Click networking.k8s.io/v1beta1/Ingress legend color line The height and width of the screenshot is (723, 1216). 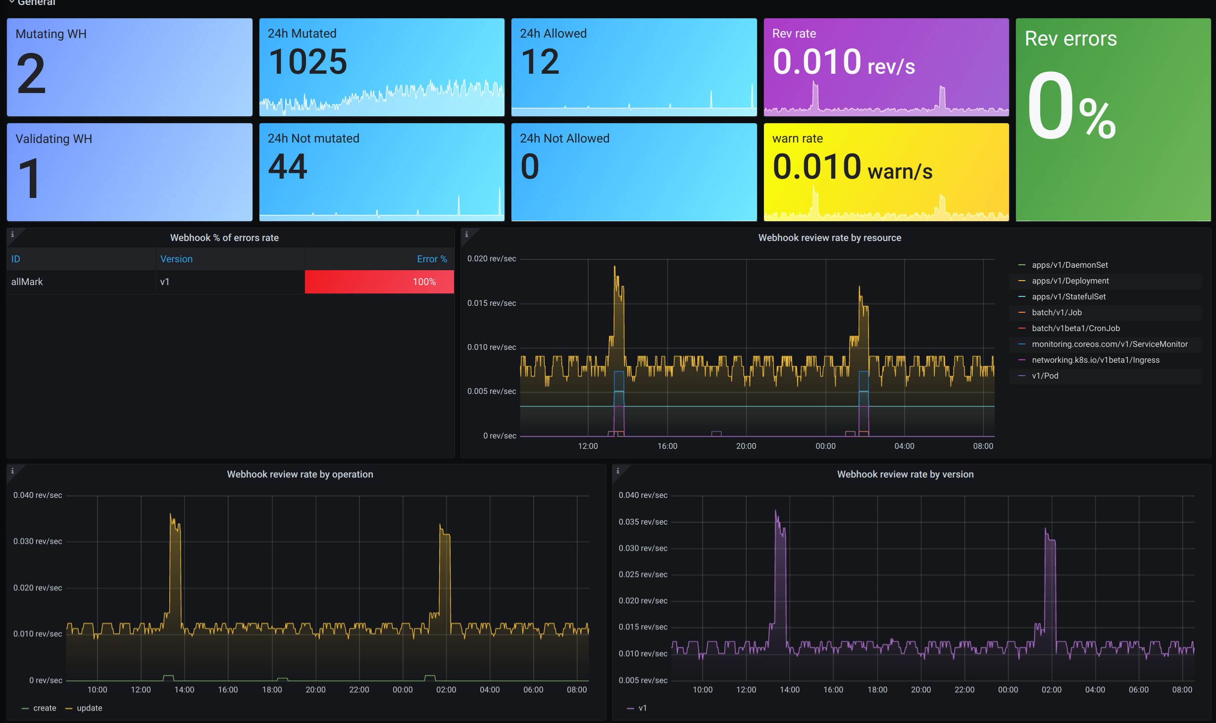[x=1021, y=360]
